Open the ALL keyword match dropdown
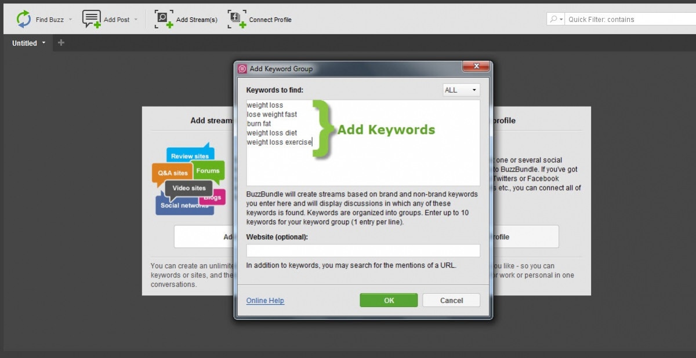Viewport: 696px width, 358px height. pyautogui.click(x=461, y=90)
